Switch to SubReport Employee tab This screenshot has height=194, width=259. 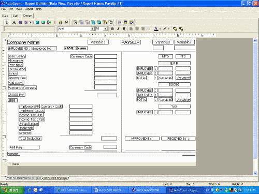pos(55,178)
